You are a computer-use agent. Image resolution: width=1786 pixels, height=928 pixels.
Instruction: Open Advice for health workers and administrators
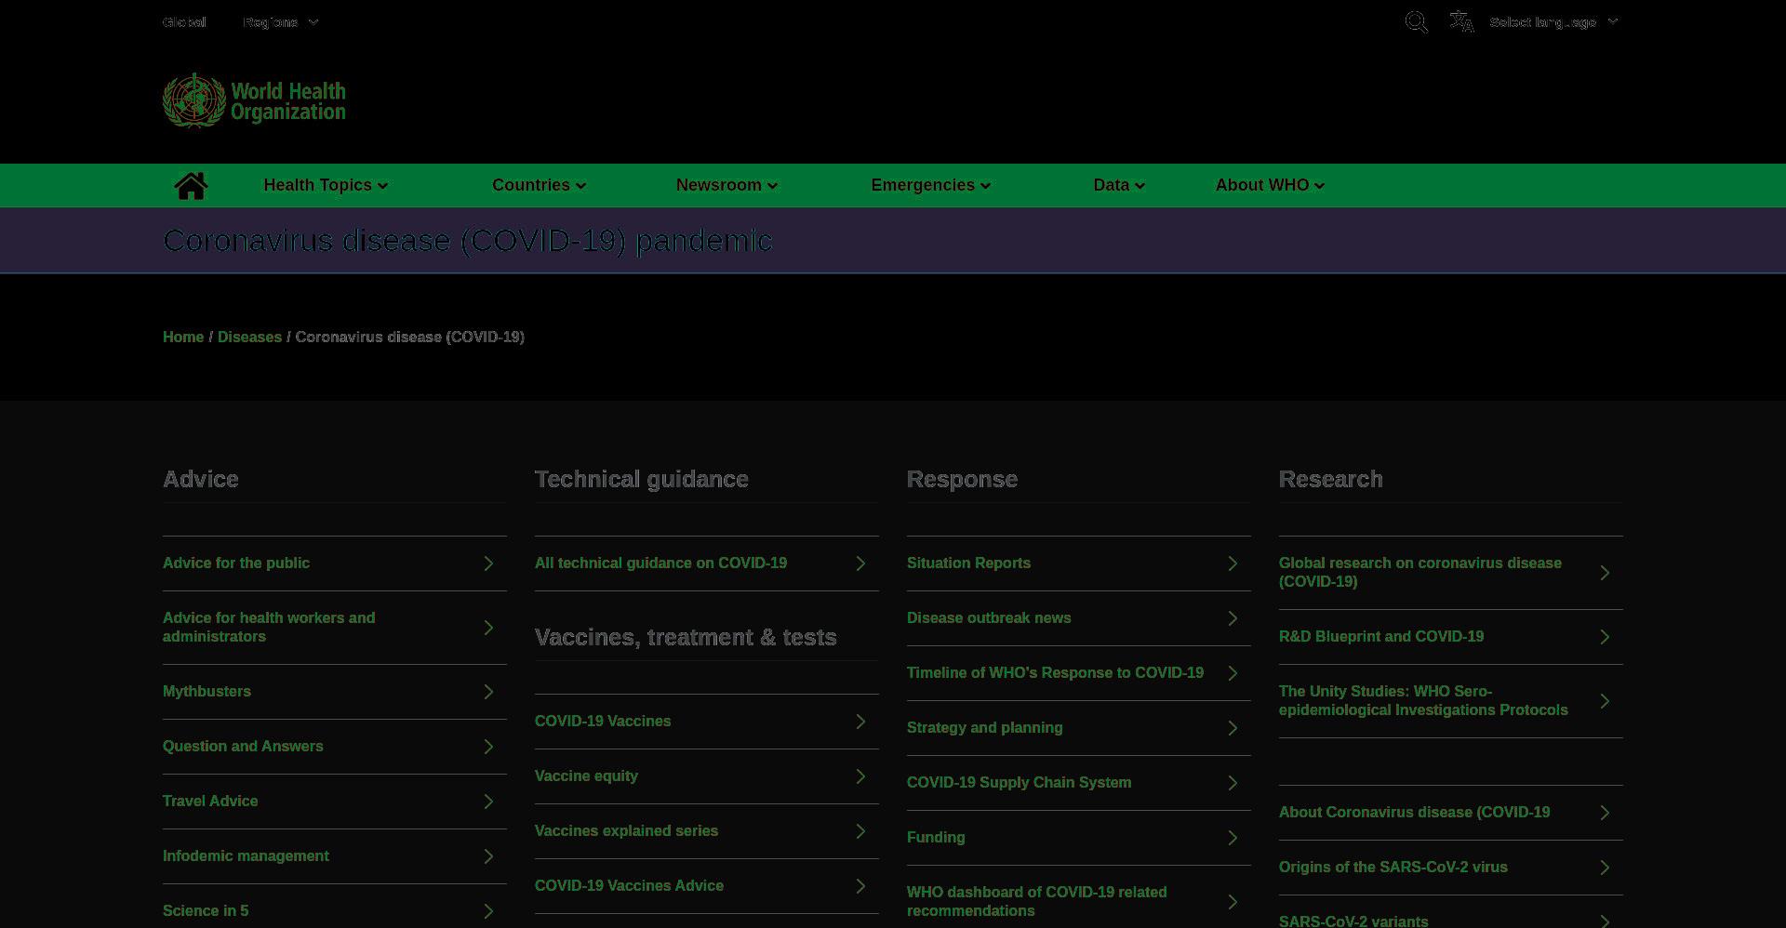point(269,628)
